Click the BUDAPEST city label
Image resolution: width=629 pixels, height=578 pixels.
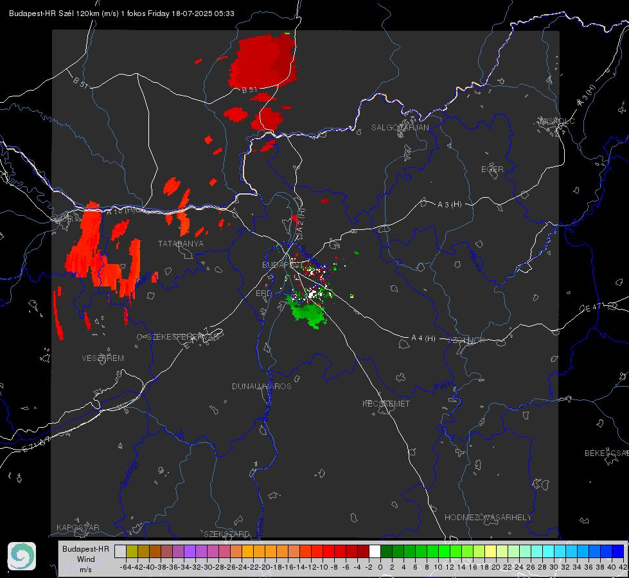(282, 265)
